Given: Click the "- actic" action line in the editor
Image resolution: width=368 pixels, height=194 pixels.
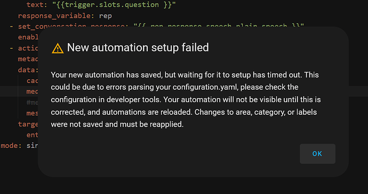Looking at the screenshot, I should coord(24,48).
